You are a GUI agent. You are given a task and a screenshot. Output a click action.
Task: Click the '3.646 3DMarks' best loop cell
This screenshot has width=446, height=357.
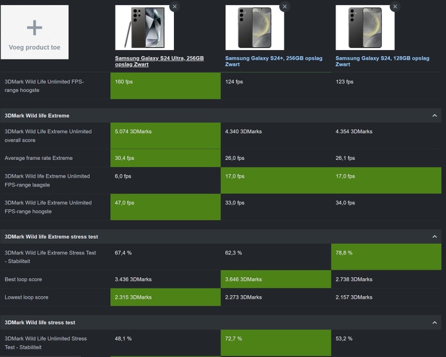(276, 279)
